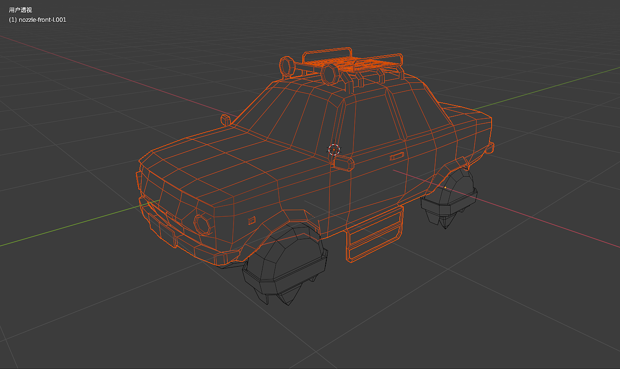The width and height of the screenshot is (620, 369).
Task: Click the "(1) nozzle-front-l.001" object name text
Action: tap(37, 20)
